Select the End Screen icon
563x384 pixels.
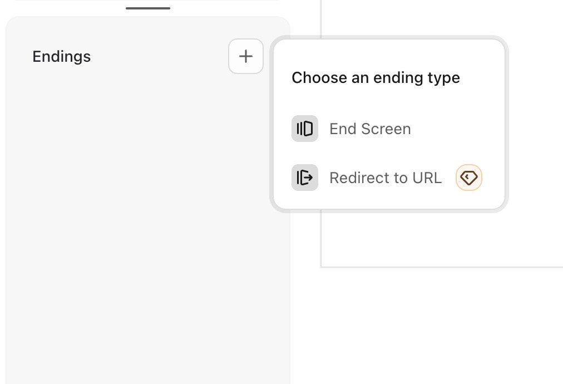pos(304,129)
